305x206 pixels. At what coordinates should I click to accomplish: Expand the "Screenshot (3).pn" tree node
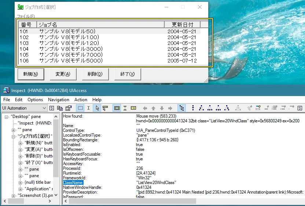coord(14,196)
